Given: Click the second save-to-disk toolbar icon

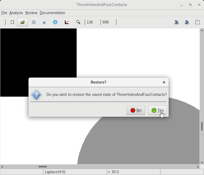Looking at the screenshot, I should point(187,22).
